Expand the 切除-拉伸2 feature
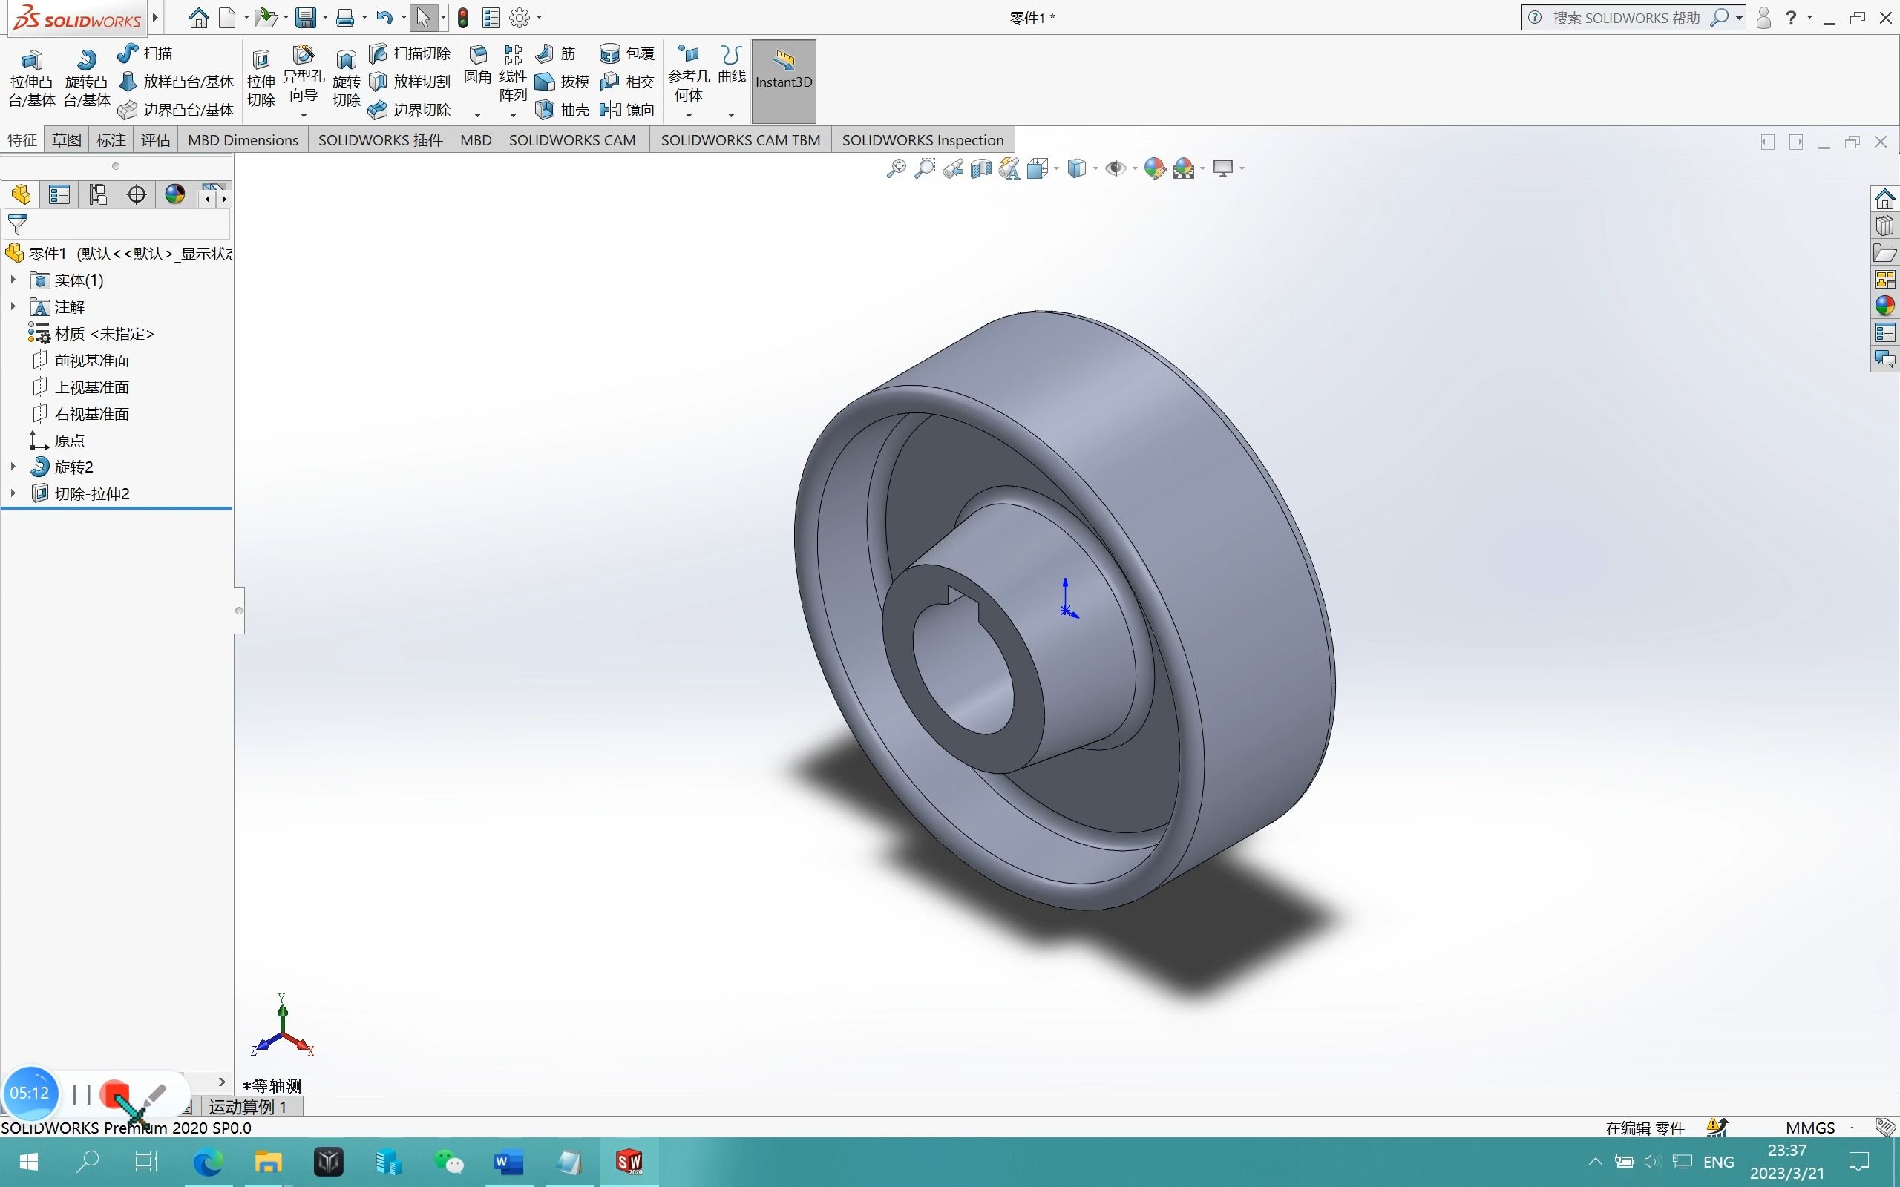This screenshot has height=1187, width=1900. [x=13, y=493]
